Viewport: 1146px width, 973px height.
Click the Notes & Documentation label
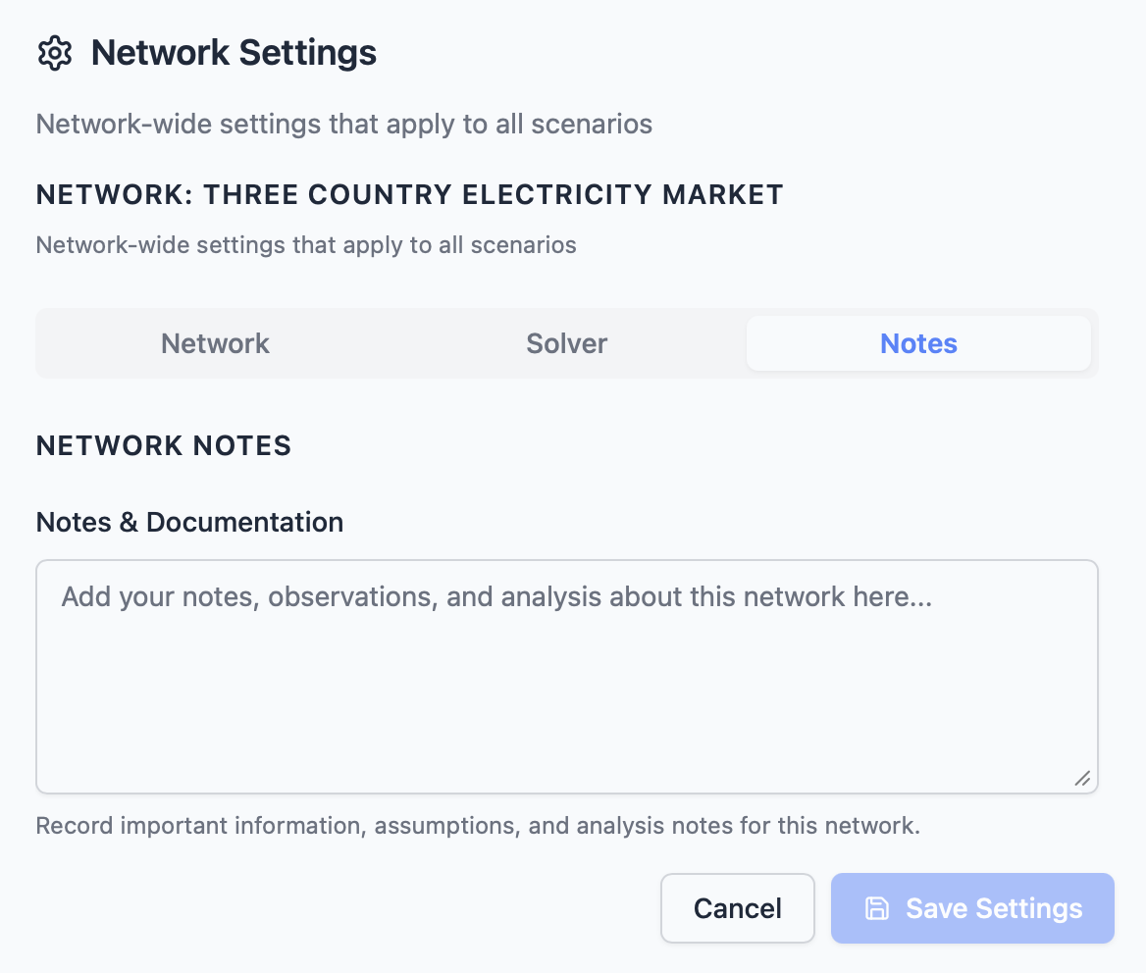point(189,522)
